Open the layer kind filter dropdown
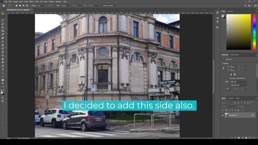This screenshot has width=258, height=145. 227,103
